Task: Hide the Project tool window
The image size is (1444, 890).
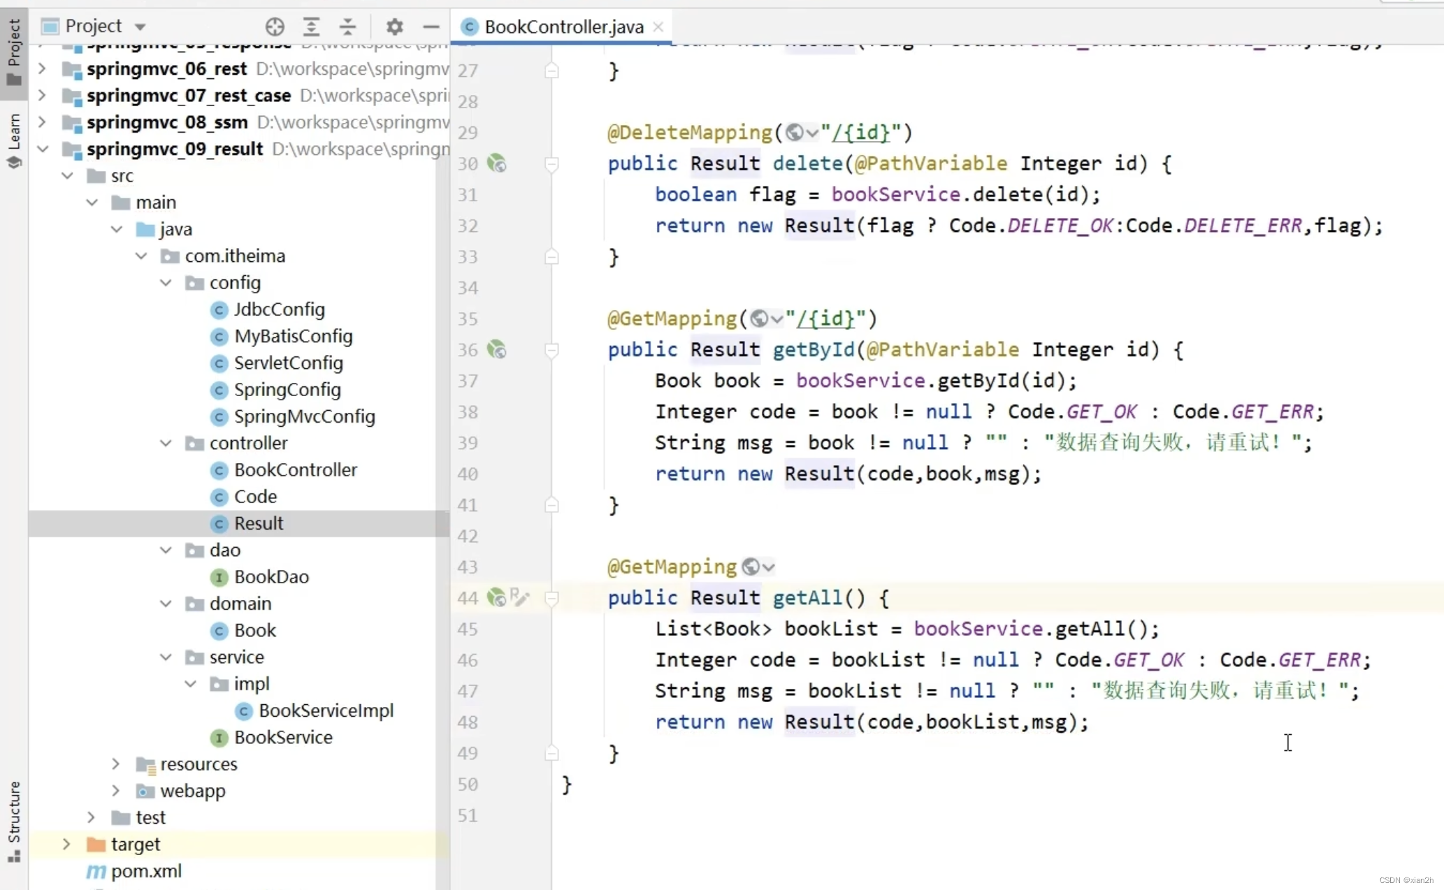Action: point(431,27)
